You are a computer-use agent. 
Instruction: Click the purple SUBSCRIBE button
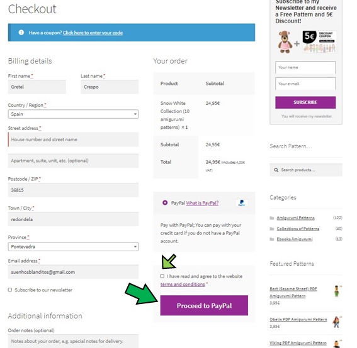coord(305,102)
